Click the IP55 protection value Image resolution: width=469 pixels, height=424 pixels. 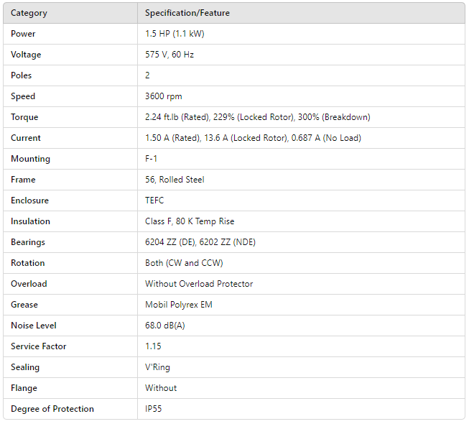154,409
